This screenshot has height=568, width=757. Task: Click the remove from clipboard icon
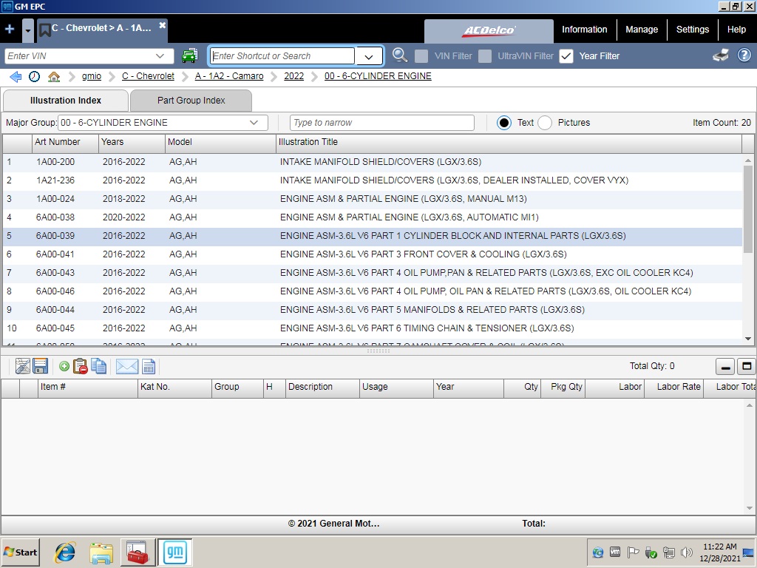pos(79,365)
